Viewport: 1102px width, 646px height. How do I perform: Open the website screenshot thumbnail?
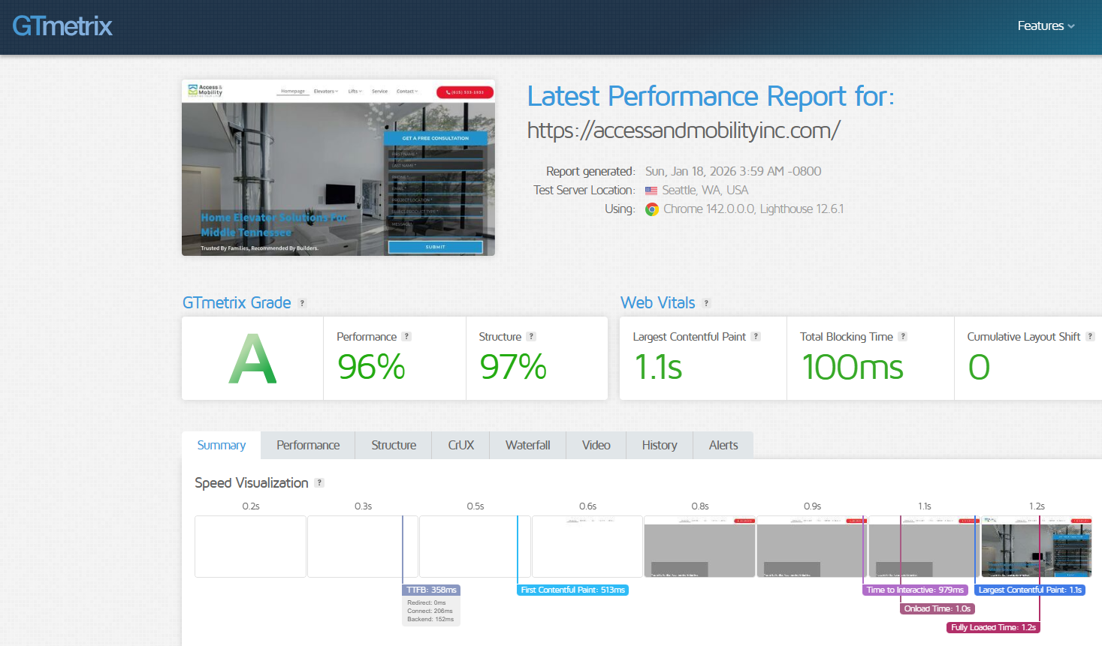(x=338, y=167)
